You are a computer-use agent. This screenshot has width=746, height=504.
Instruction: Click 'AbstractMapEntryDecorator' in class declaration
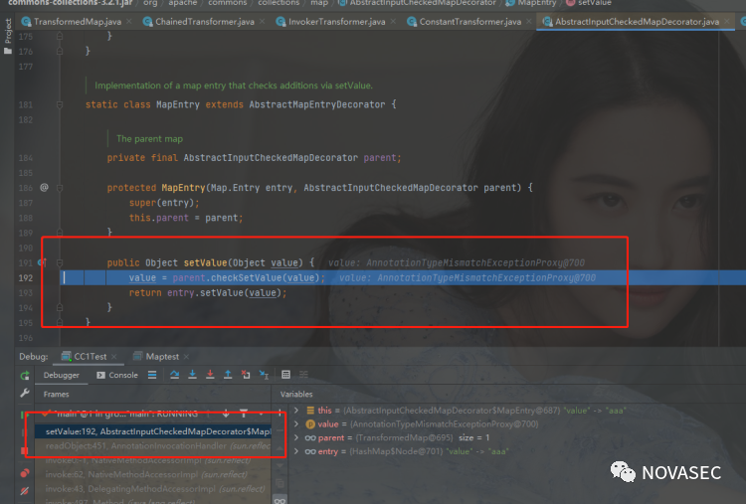pyautogui.click(x=317, y=104)
